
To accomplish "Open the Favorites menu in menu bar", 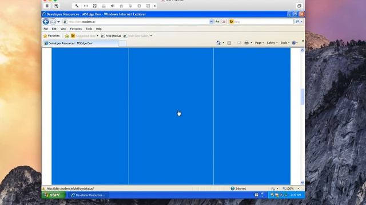I will point(76,29).
